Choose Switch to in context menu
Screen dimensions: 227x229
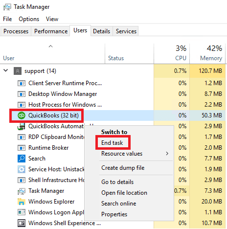(114, 132)
